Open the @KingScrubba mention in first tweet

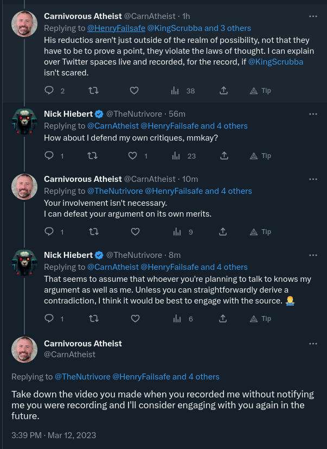coord(275,62)
